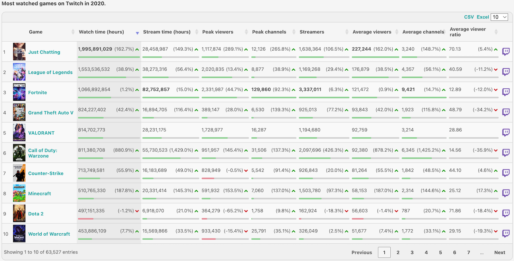Open the Grand Theft Auto V game link
This screenshot has width=514, height=261.
point(51,113)
